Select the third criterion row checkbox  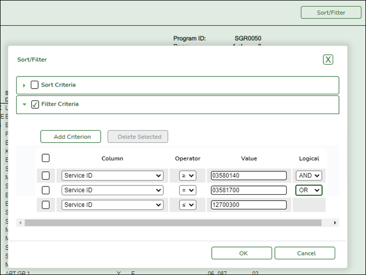coord(46,205)
